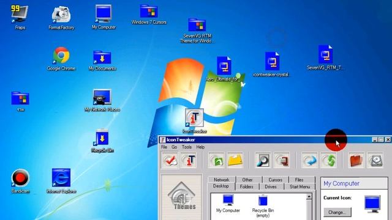
Task: Switch to the Network tab
Action: click(222, 180)
